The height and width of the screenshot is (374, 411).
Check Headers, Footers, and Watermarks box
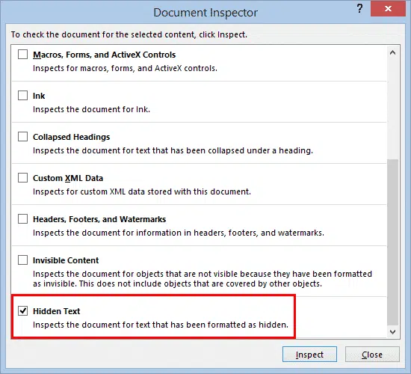[x=23, y=219]
